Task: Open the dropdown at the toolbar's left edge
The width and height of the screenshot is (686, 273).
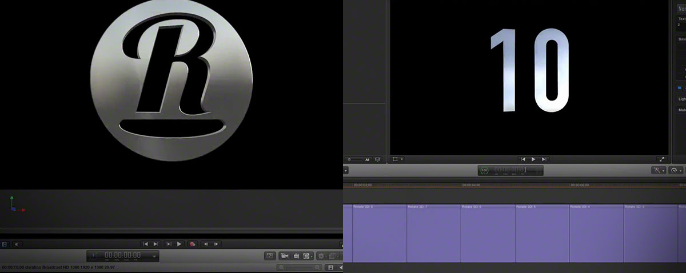Action: click(346, 170)
